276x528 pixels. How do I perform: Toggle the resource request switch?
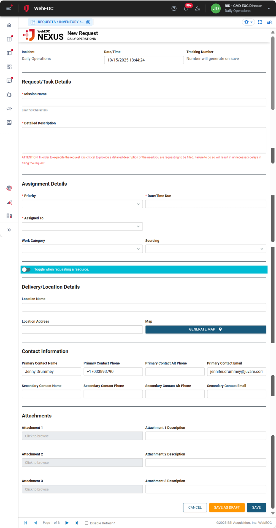pyautogui.click(x=26, y=270)
